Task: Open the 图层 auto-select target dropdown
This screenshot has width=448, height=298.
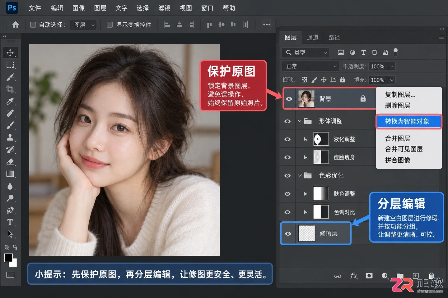Action: [83, 25]
